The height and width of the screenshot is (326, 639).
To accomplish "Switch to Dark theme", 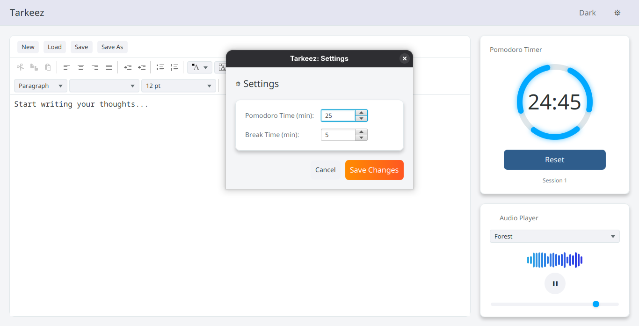I will [588, 13].
